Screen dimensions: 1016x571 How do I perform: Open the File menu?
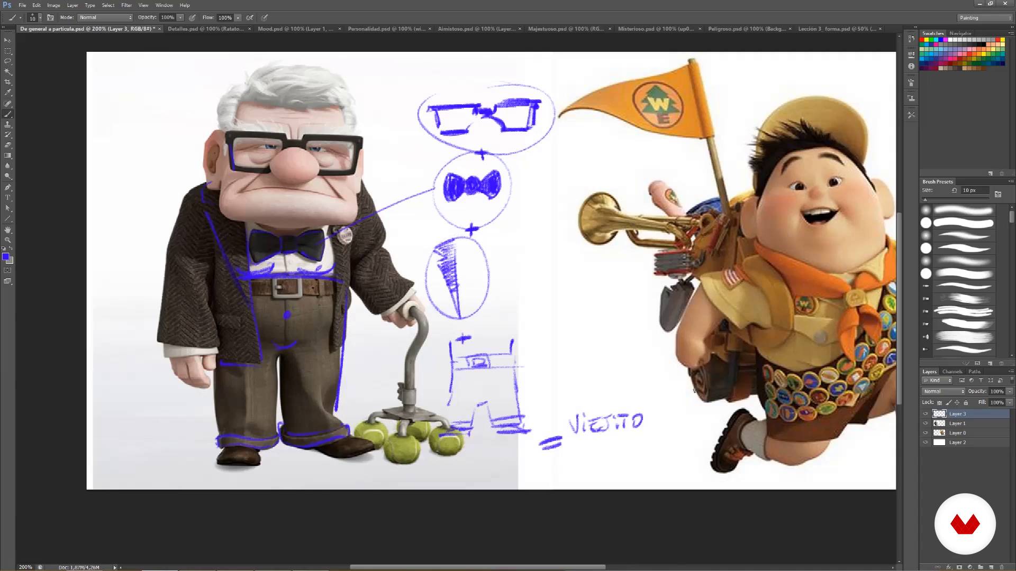coord(22,5)
